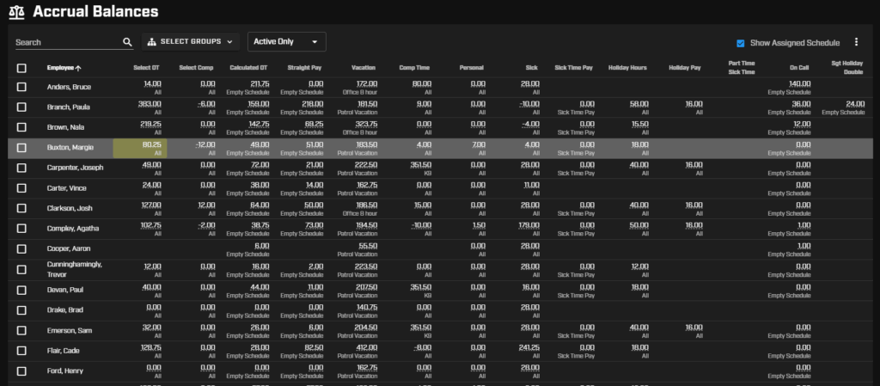Viewport: 880px width, 386px height.
Task: Click Anders, Bruce's 211.75 Calculated OT value
Action: coord(258,83)
